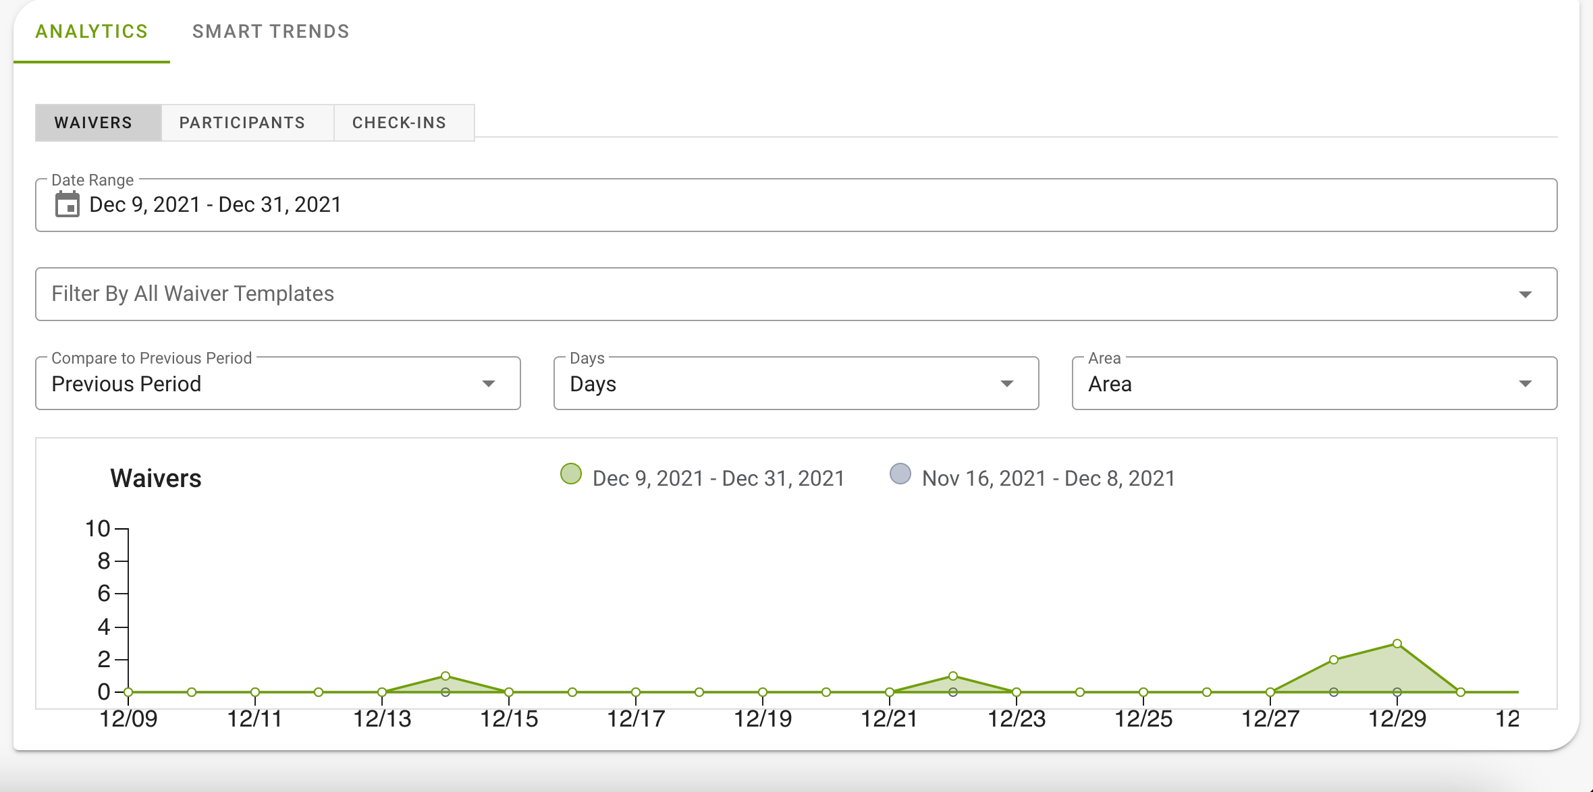The image size is (1593, 792).
Task: Click the chart data point at 12/14 peak
Action: pyautogui.click(x=446, y=676)
